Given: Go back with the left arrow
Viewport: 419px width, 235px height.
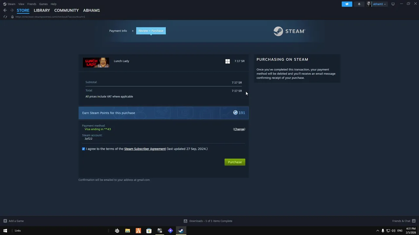Looking at the screenshot, I should [5, 10].
